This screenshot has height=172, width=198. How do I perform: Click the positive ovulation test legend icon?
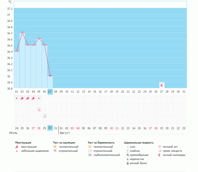click(55, 147)
